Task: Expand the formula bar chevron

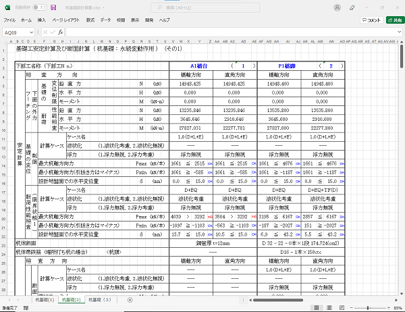Action: pos(400,32)
